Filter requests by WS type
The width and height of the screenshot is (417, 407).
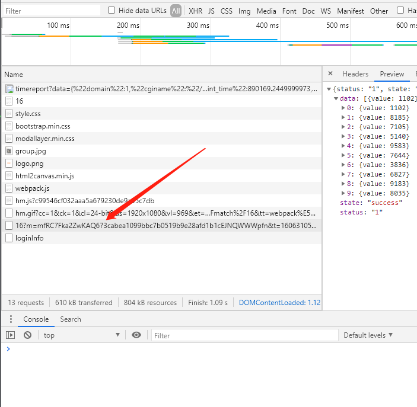tap(326, 11)
